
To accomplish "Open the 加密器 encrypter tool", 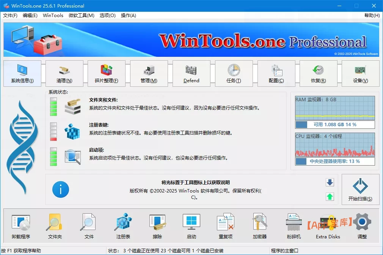I will click(260, 226).
